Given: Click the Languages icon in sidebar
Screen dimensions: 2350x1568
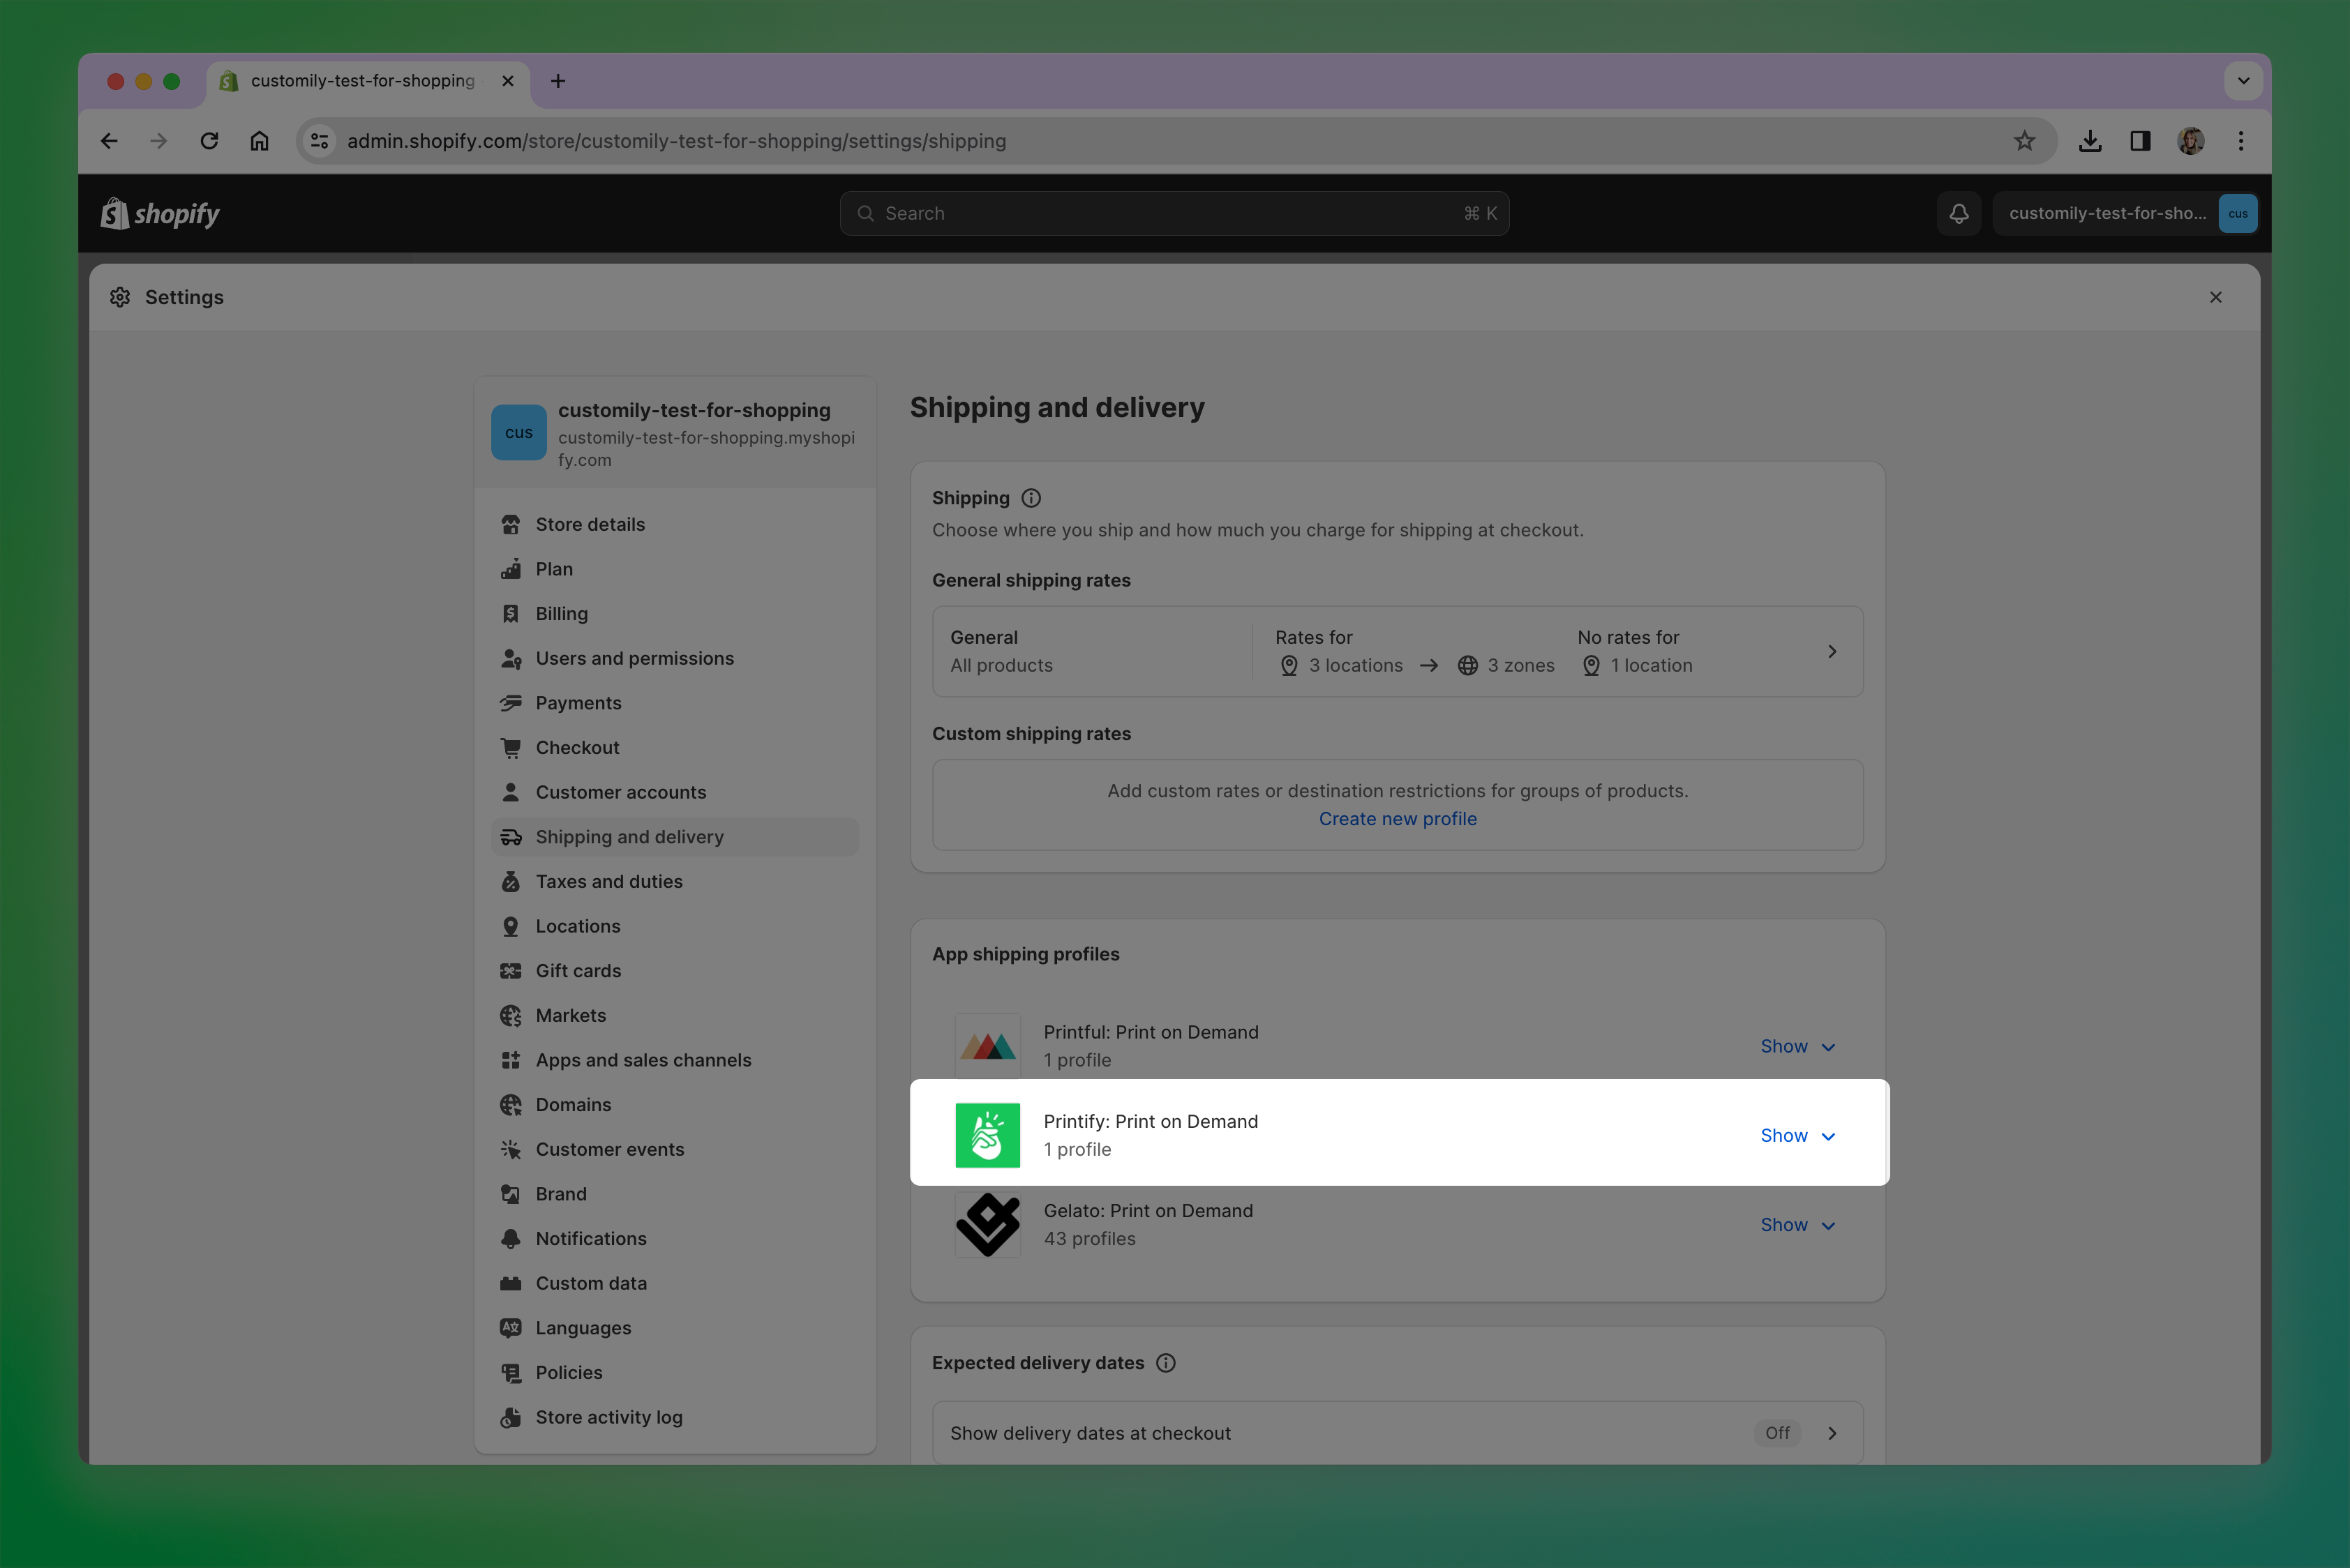Looking at the screenshot, I should tap(511, 1328).
